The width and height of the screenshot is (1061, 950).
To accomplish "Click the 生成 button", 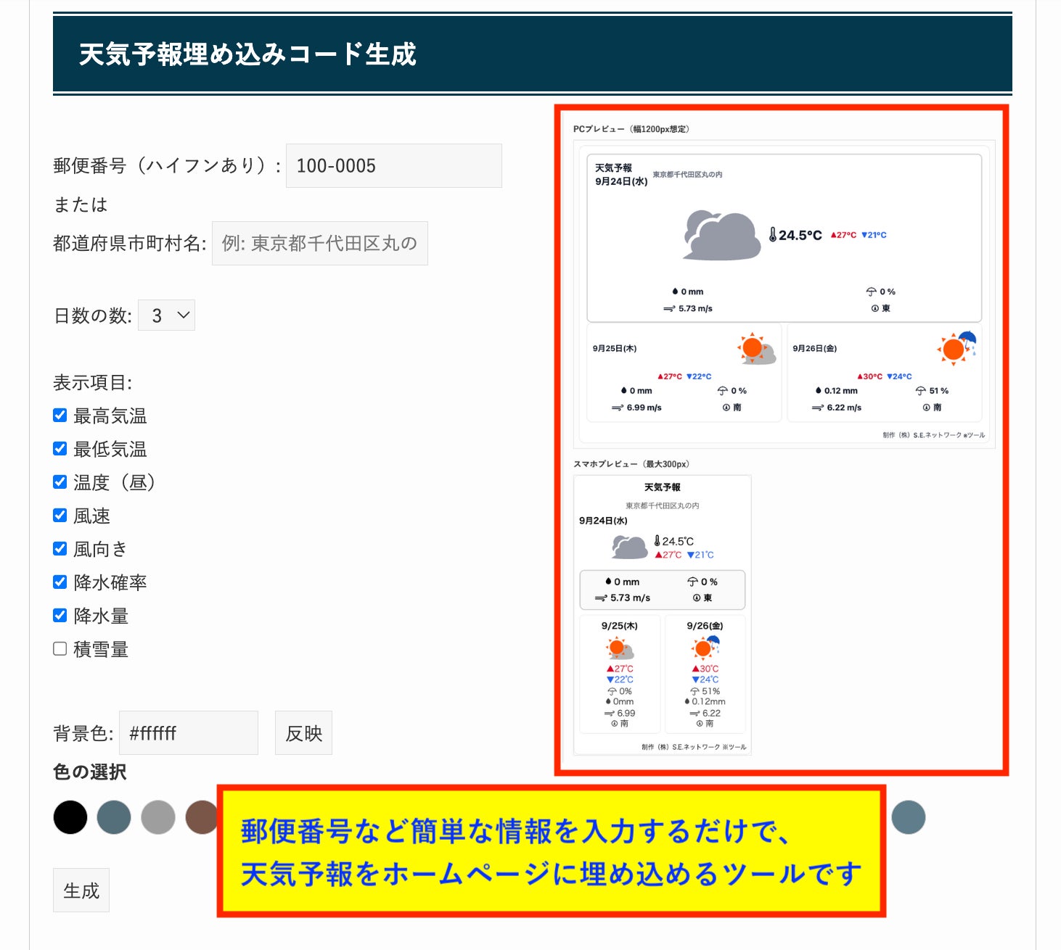I will [81, 890].
